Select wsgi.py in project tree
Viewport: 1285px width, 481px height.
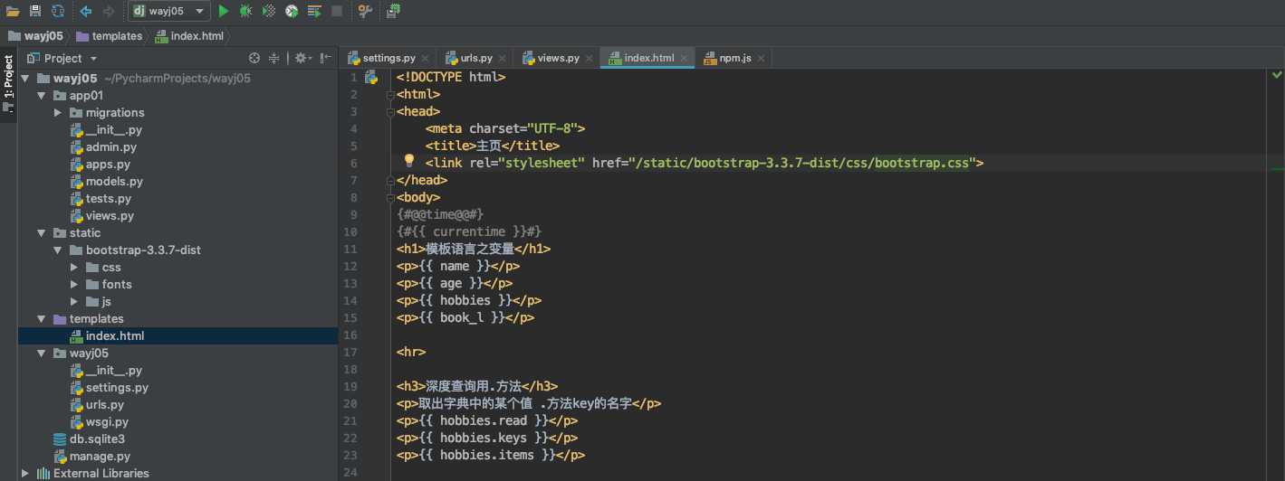pyautogui.click(x=100, y=422)
